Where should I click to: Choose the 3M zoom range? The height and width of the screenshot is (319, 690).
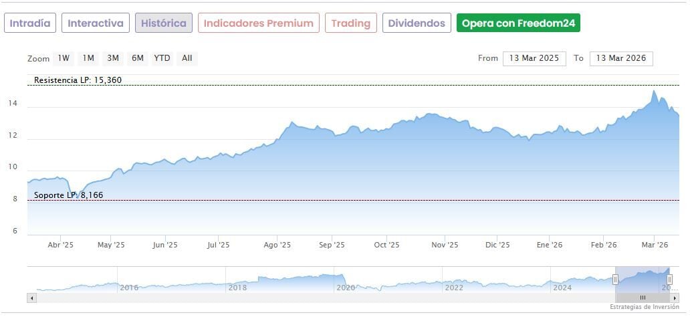point(113,58)
